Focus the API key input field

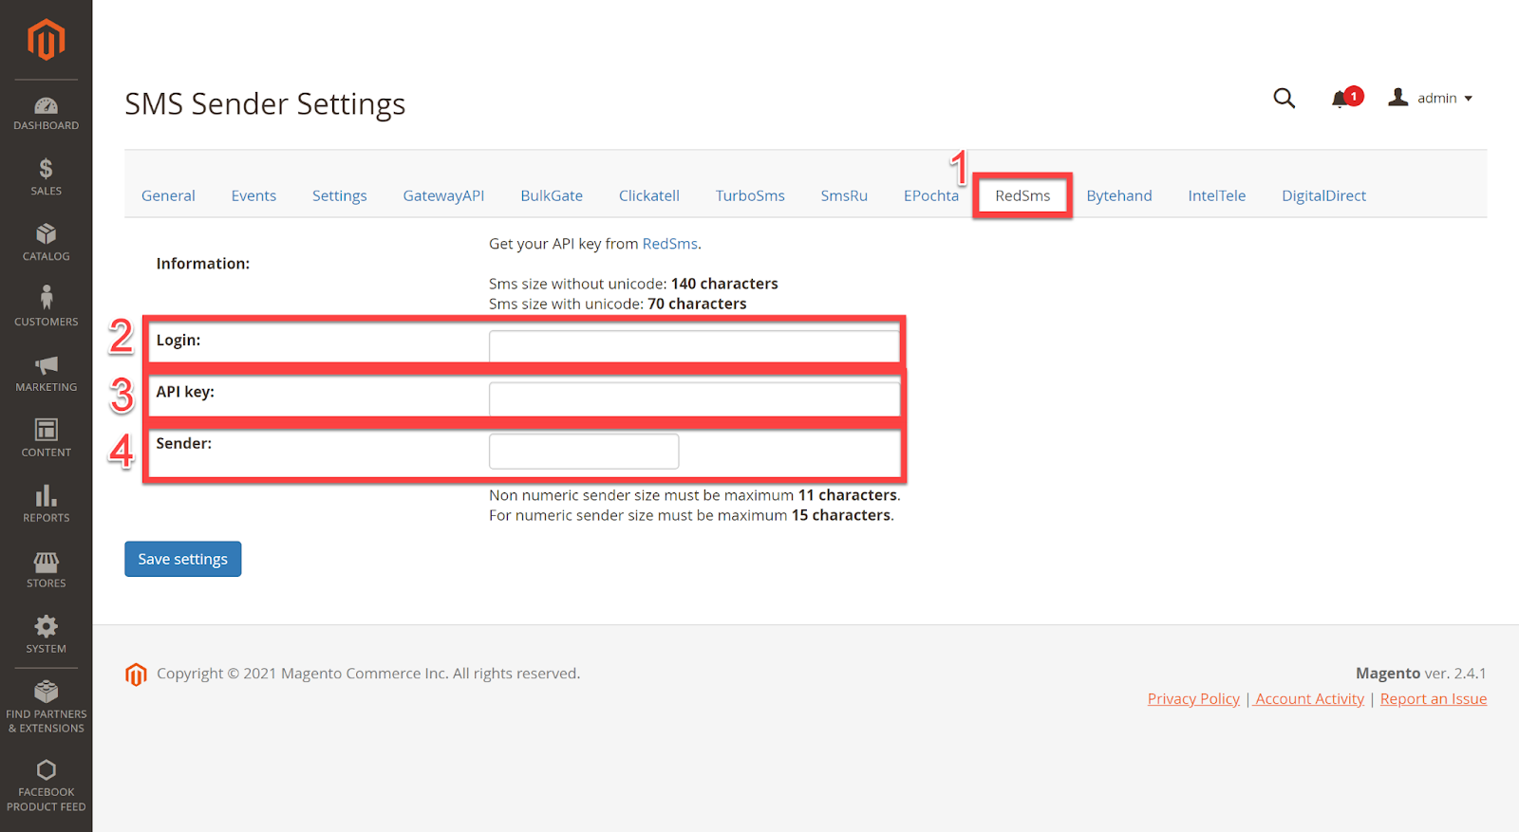(694, 398)
